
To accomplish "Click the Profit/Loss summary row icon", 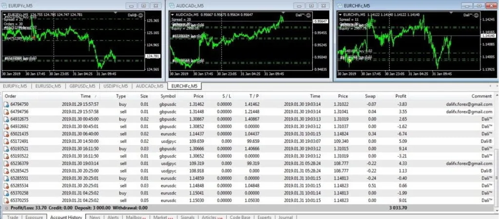I will [x=6, y=207].
